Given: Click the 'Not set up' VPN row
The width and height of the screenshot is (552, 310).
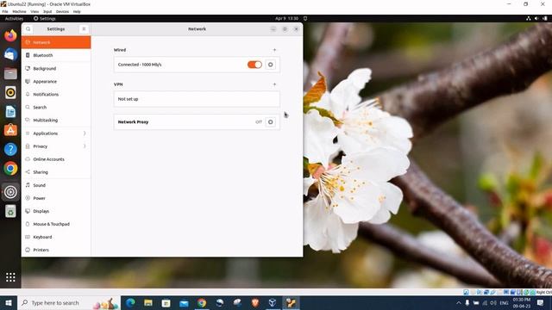Looking at the screenshot, I should click(197, 99).
